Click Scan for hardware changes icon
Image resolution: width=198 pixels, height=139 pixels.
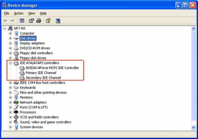click(58, 21)
